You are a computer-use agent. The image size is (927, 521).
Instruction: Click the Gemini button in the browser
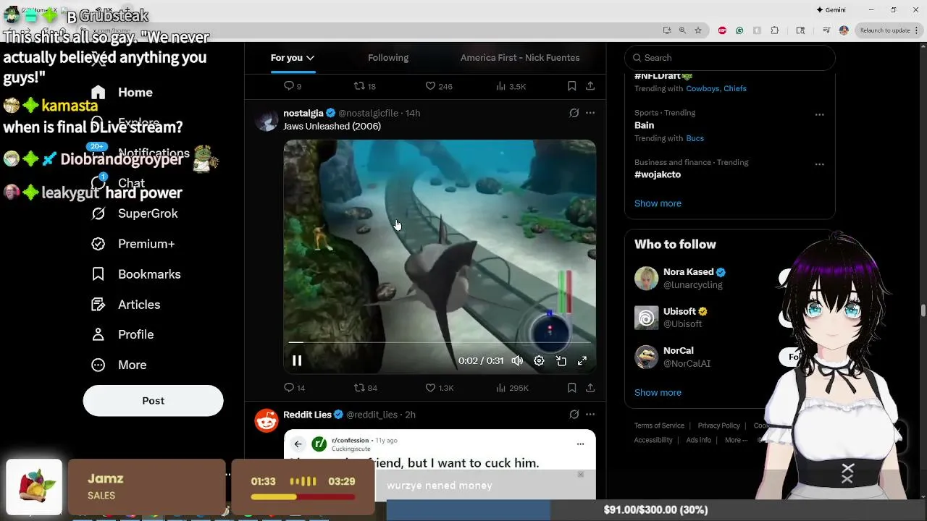point(831,9)
